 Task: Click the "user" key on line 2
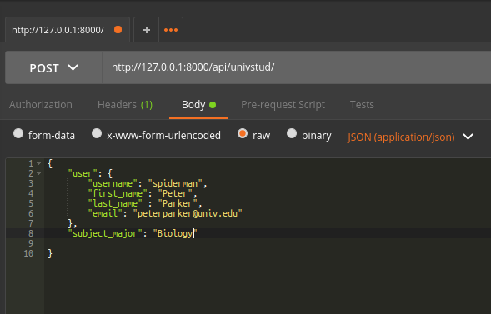click(83, 173)
